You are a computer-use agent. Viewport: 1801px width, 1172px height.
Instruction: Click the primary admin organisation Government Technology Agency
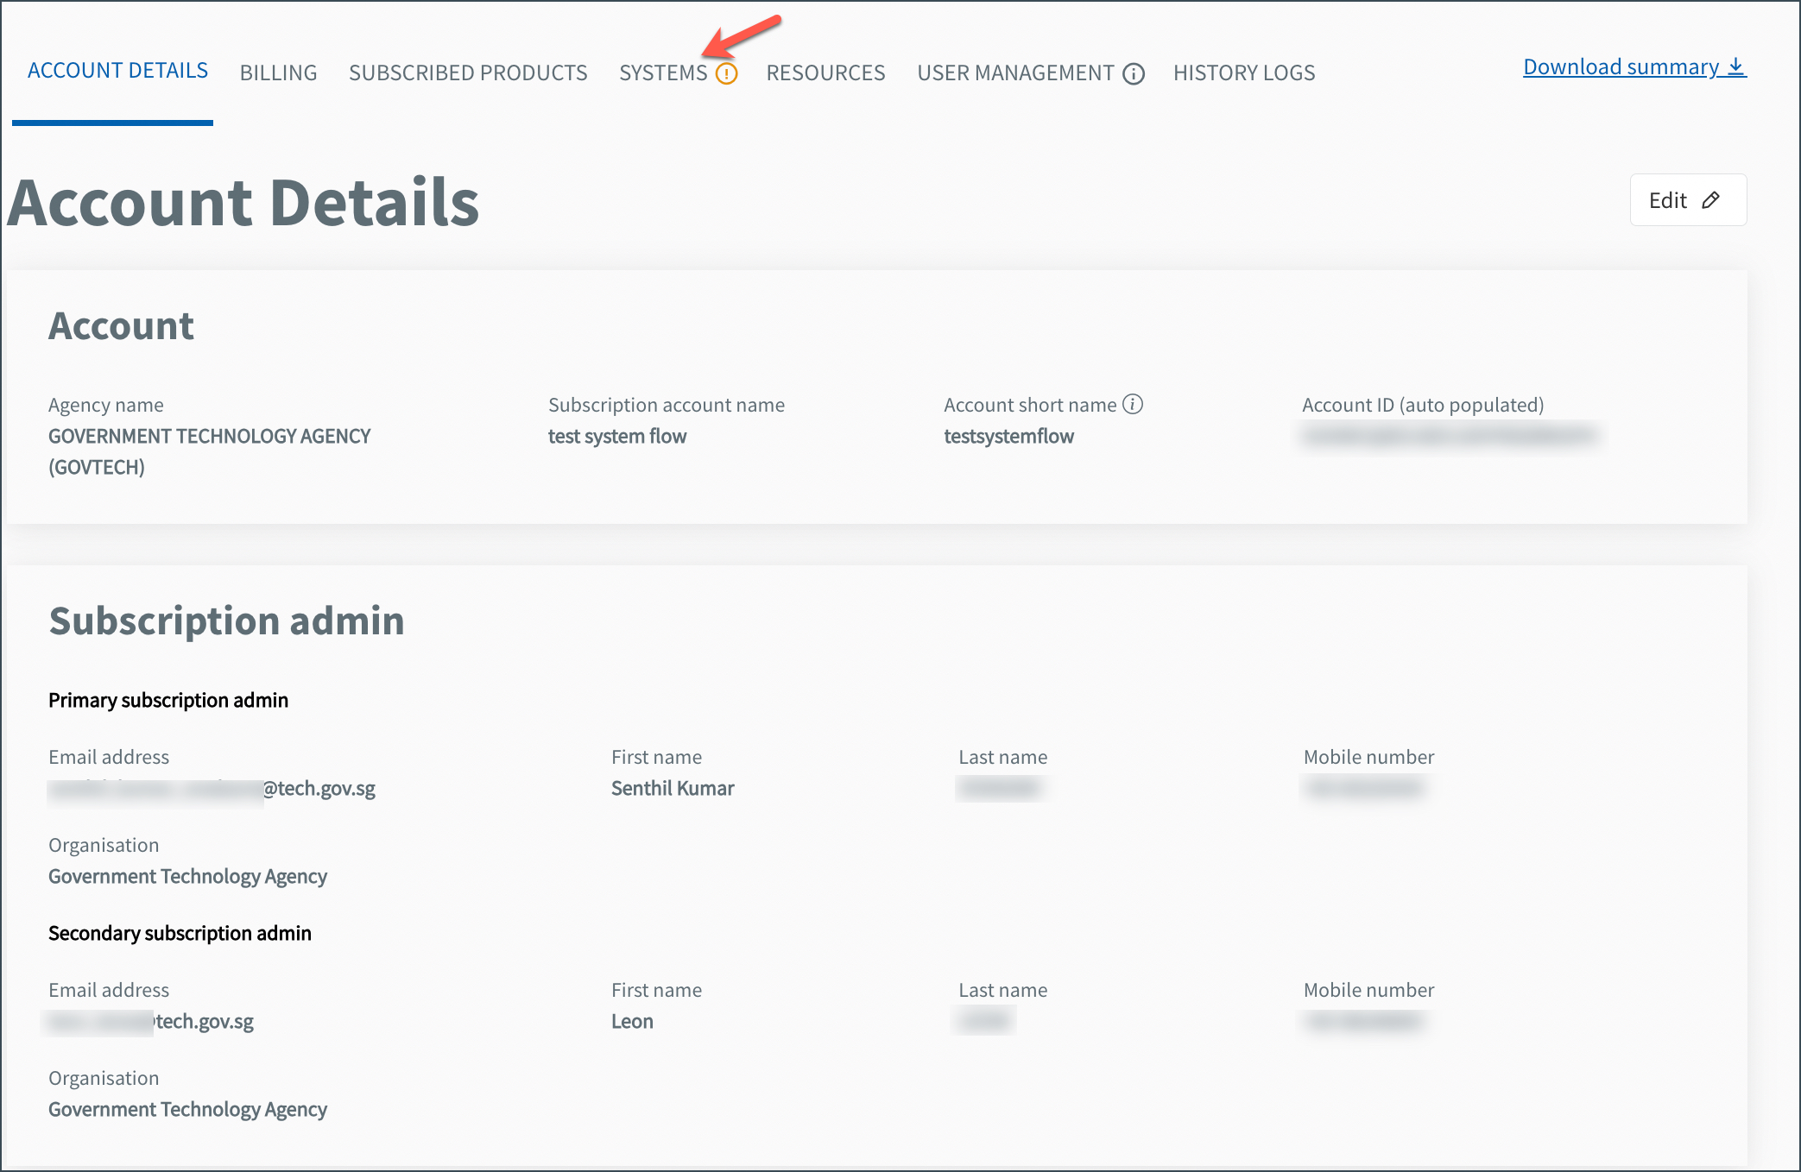[187, 876]
